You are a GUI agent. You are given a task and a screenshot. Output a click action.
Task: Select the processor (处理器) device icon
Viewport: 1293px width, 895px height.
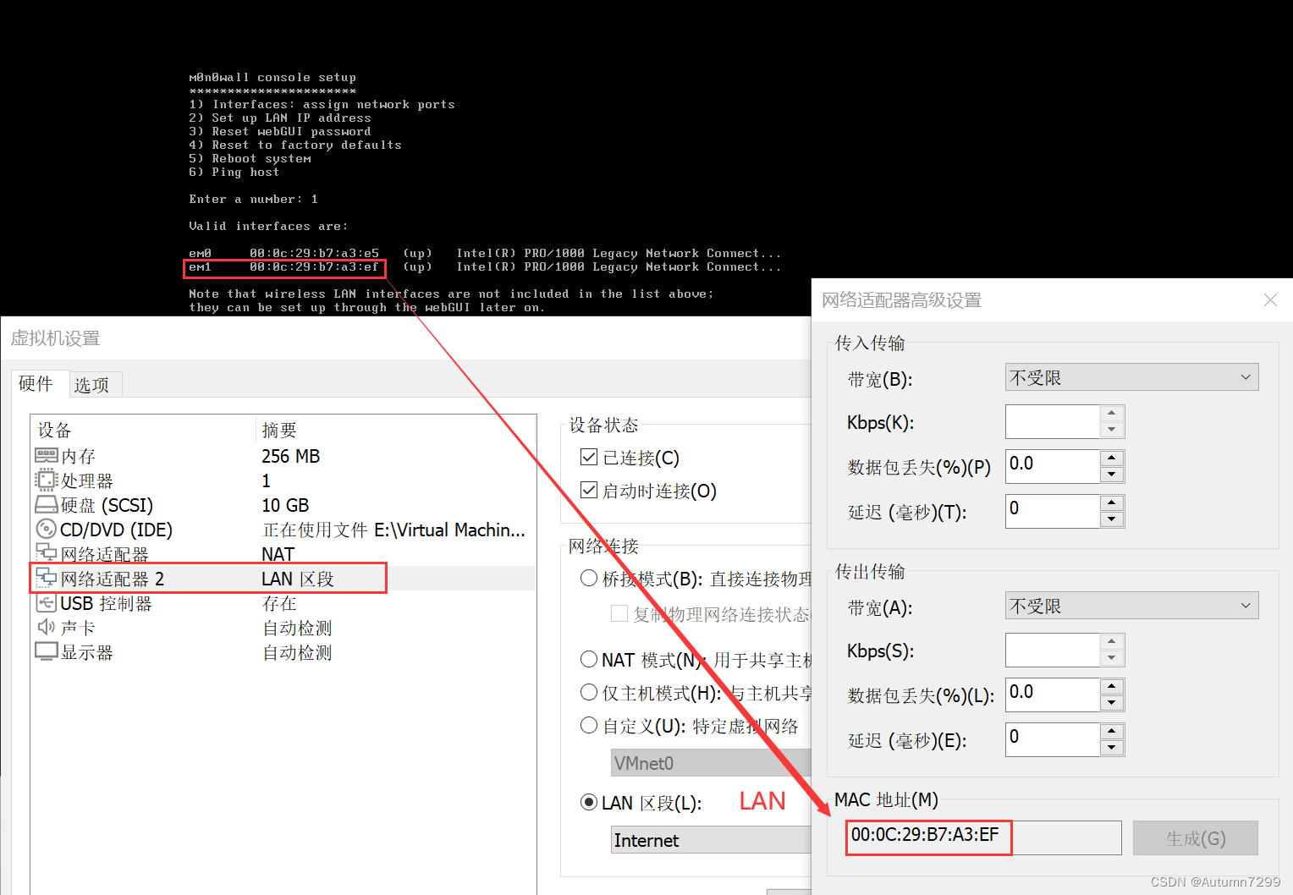tap(46, 480)
